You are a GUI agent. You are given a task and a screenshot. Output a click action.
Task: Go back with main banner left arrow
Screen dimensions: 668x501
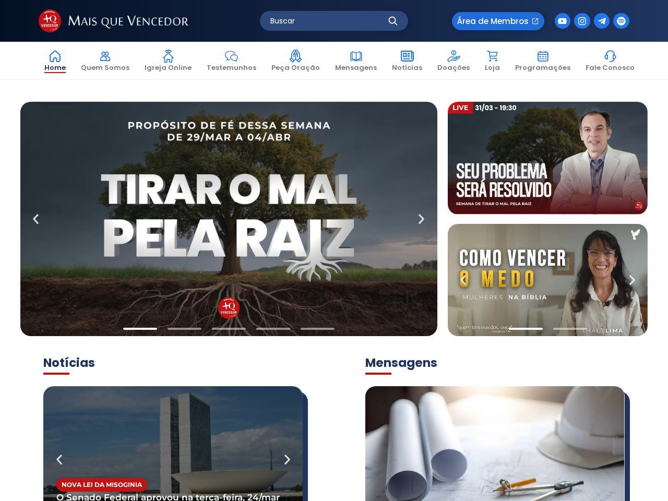[x=36, y=219]
